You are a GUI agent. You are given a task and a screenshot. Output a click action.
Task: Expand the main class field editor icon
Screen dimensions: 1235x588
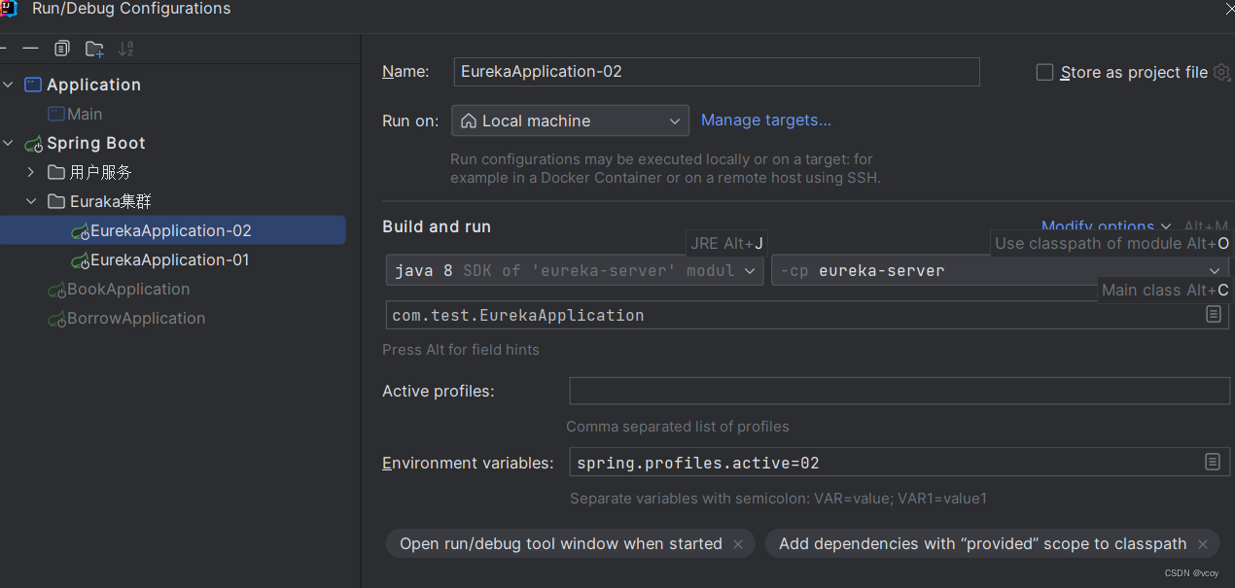1214,315
